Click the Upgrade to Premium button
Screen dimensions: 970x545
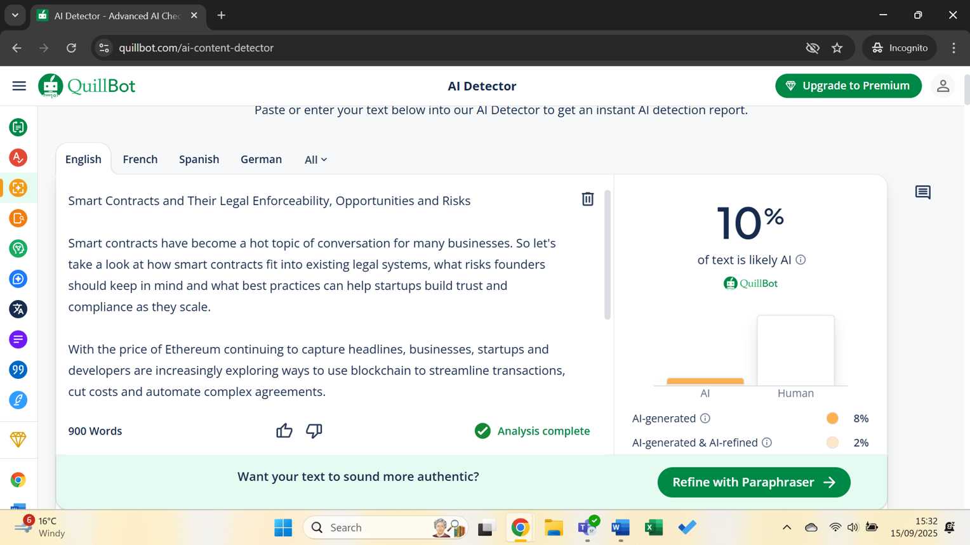click(x=847, y=86)
